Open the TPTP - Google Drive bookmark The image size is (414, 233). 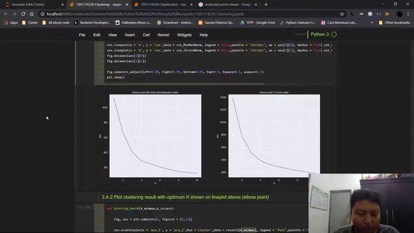(x=257, y=23)
